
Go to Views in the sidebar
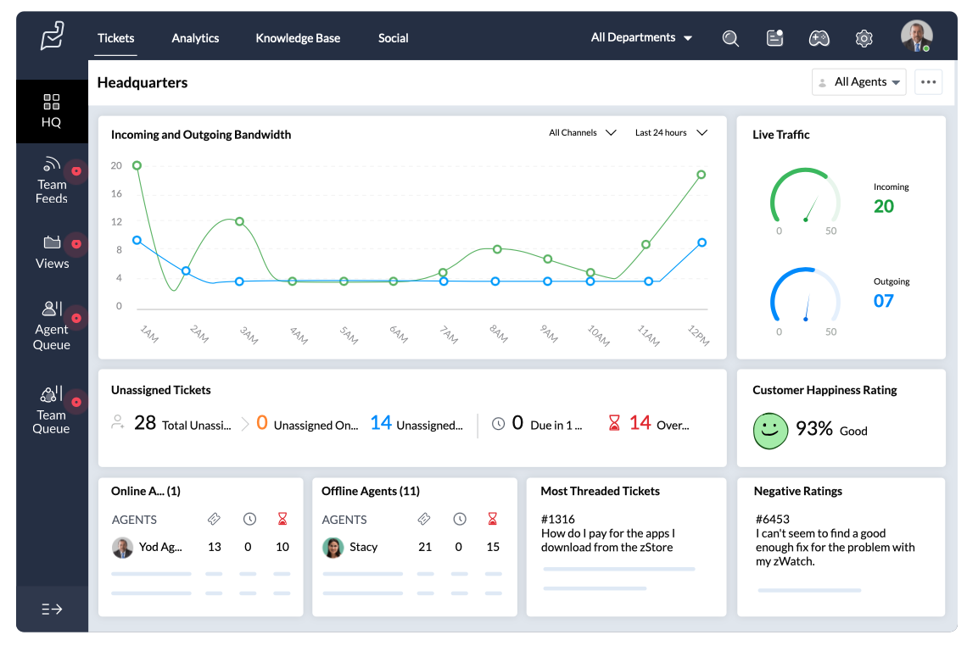pyautogui.click(x=52, y=252)
